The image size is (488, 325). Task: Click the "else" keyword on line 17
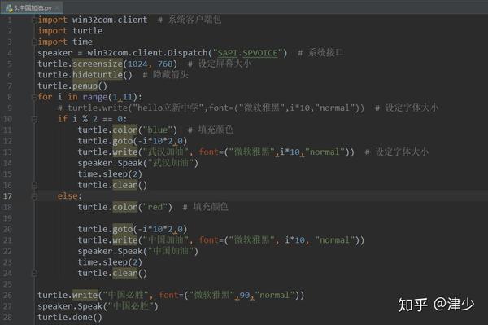68,196
